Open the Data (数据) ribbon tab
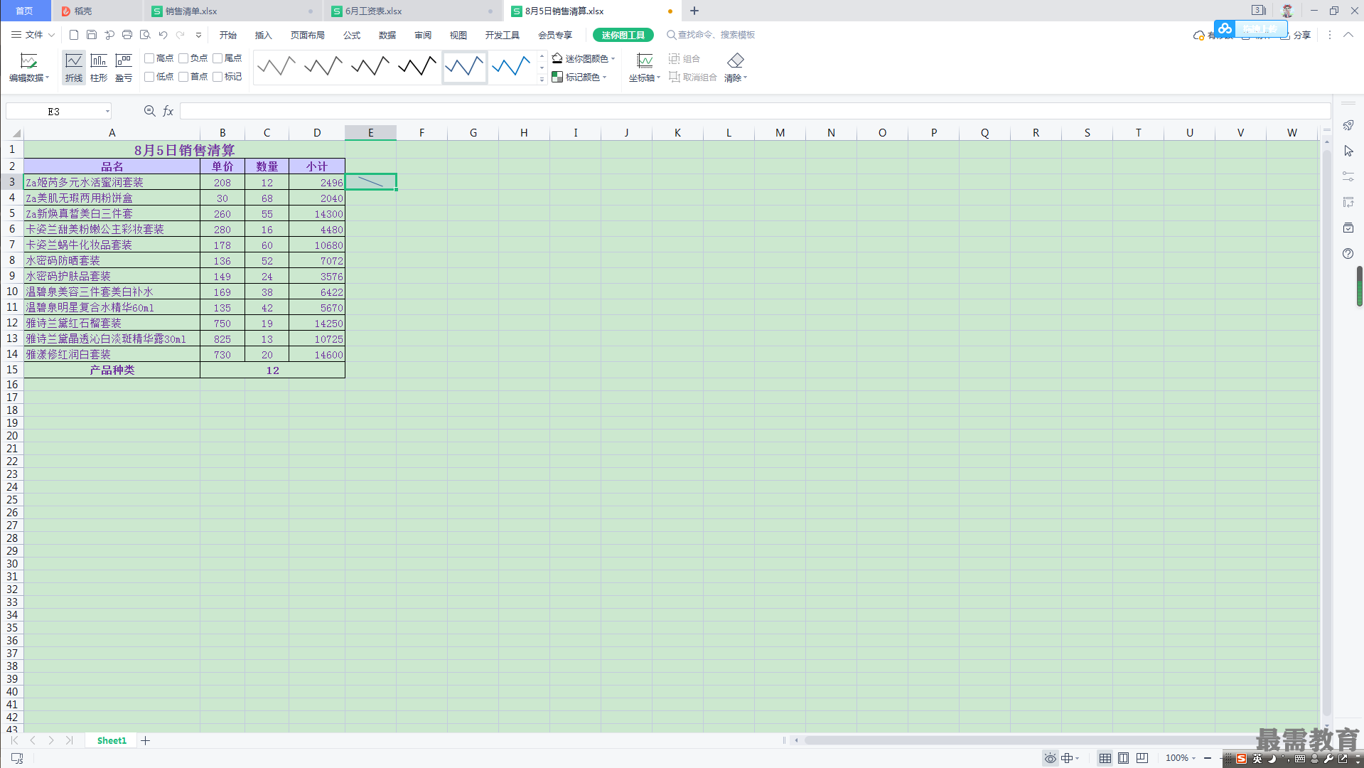Screen dimensions: 1364x768 pos(387,35)
